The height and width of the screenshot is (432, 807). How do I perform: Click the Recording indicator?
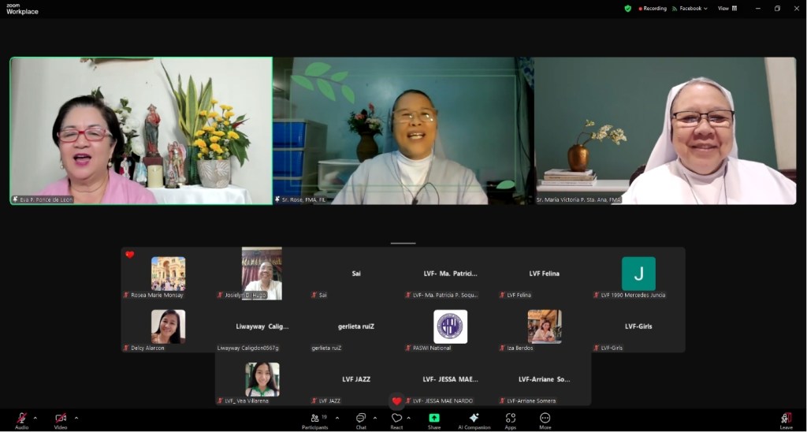point(653,9)
